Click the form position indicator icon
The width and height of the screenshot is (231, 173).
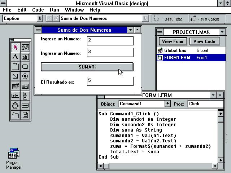click(x=156, y=19)
